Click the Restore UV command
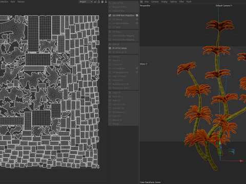The height and width of the screenshot is (184, 246). pos(117,120)
